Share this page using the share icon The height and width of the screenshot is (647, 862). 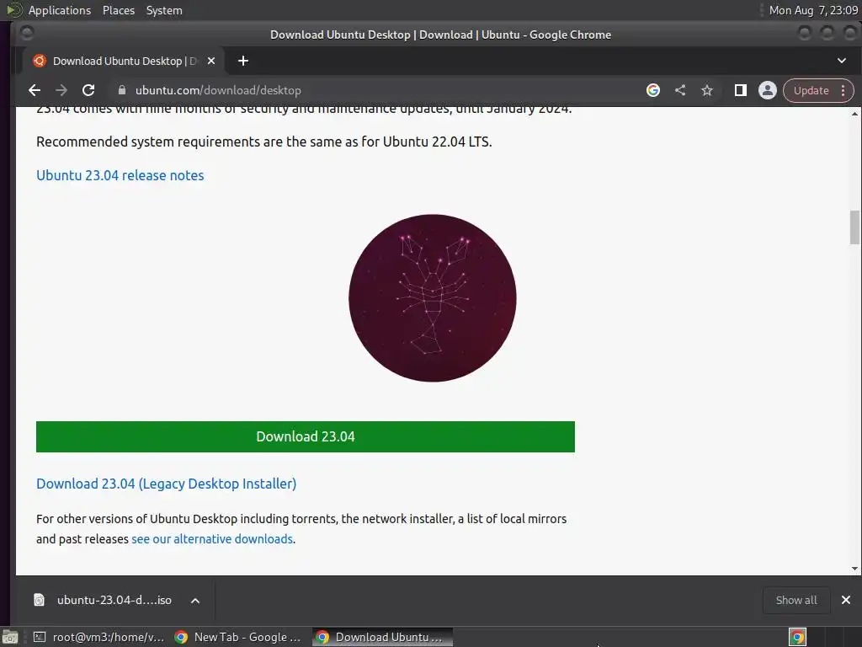tap(680, 90)
